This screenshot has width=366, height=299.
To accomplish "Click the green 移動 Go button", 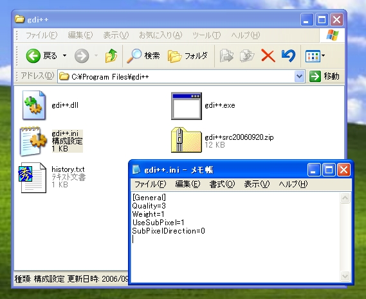I will pyautogui.click(x=324, y=76).
